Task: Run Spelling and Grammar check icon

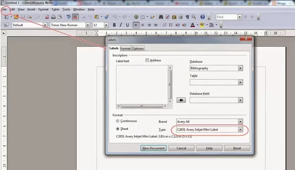Action: click(69, 17)
